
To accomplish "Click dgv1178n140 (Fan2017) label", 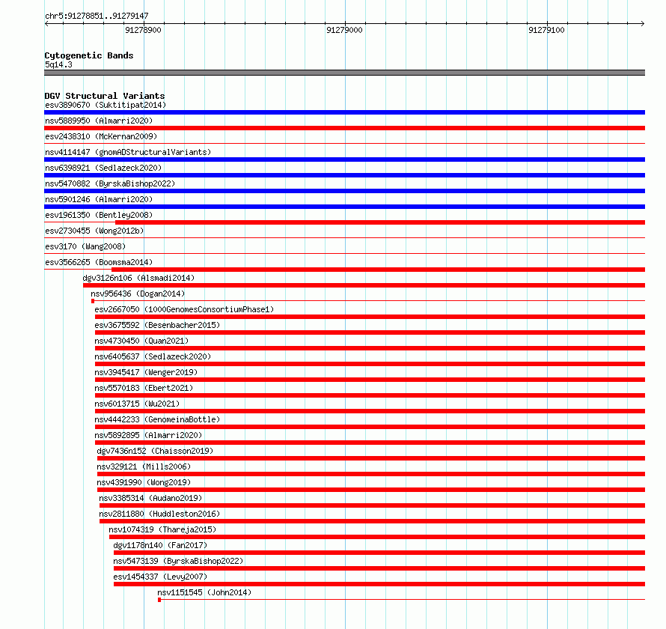I will tap(160, 545).
